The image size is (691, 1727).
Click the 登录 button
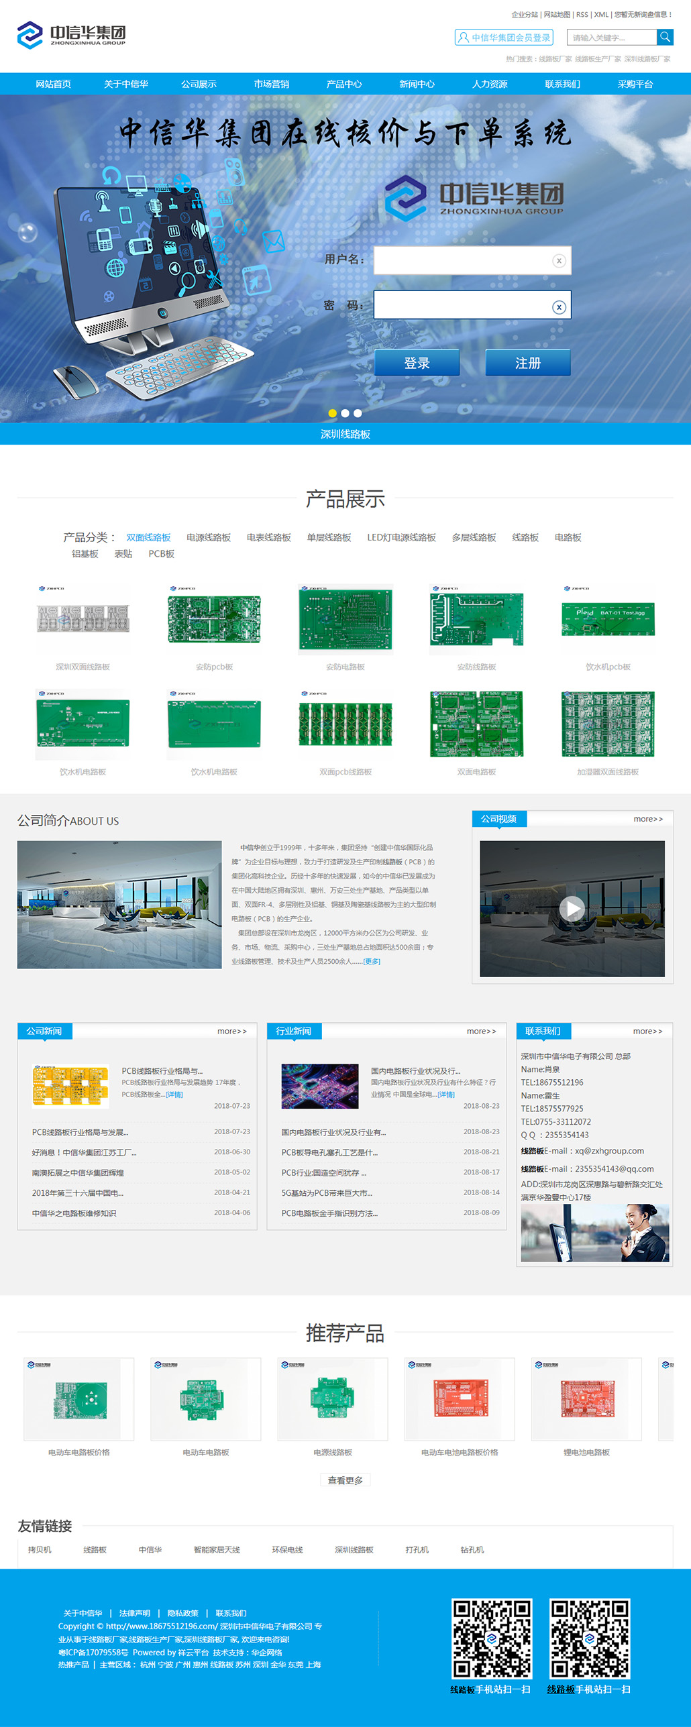(417, 363)
